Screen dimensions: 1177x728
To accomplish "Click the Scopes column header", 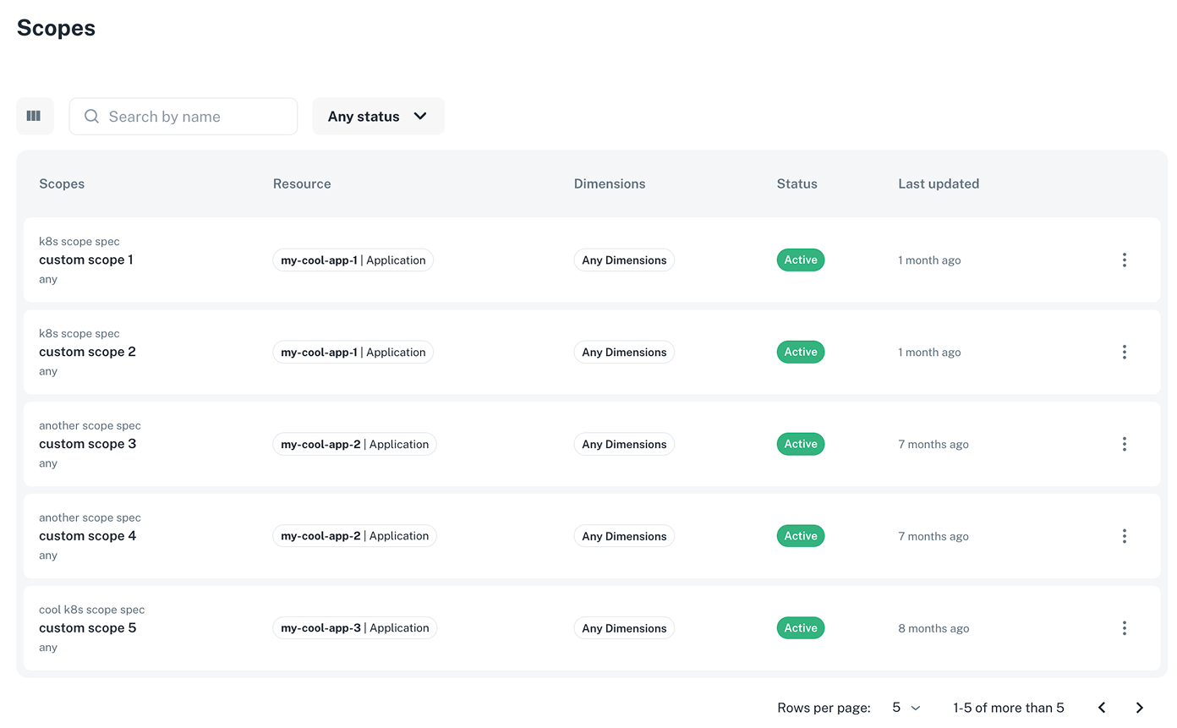I will [x=62, y=183].
